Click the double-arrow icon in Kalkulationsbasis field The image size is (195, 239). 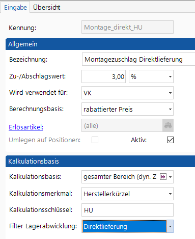coord(163,177)
